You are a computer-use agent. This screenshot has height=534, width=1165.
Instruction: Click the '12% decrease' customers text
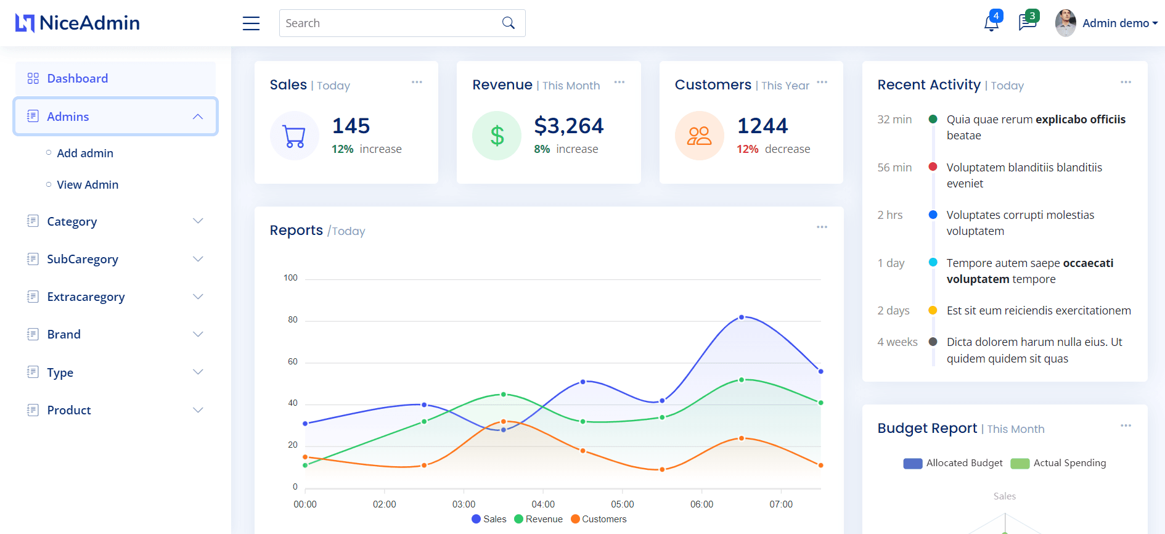(x=774, y=149)
